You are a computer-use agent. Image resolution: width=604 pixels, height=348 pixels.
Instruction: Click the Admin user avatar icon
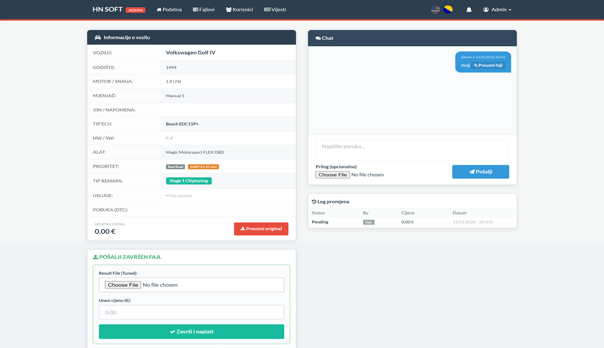486,10
